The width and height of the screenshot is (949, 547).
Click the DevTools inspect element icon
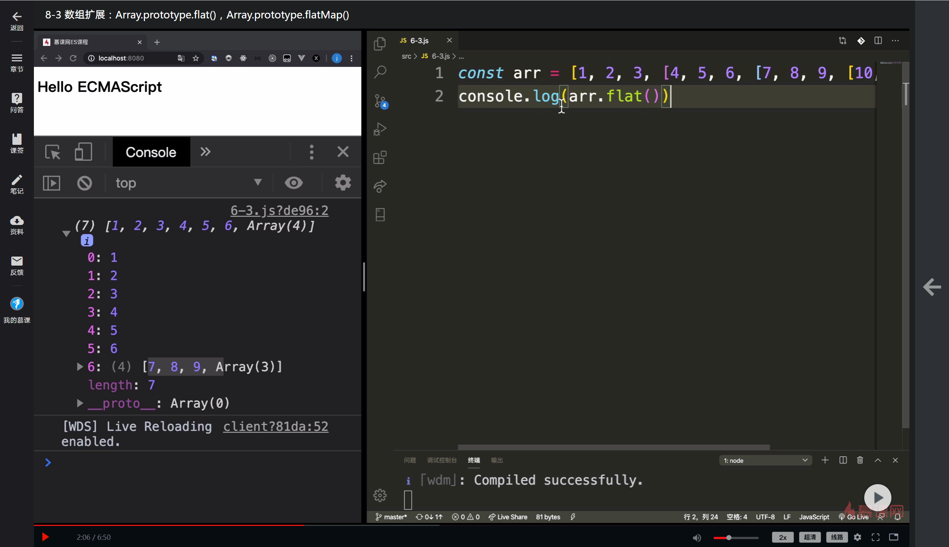[x=52, y=152]
